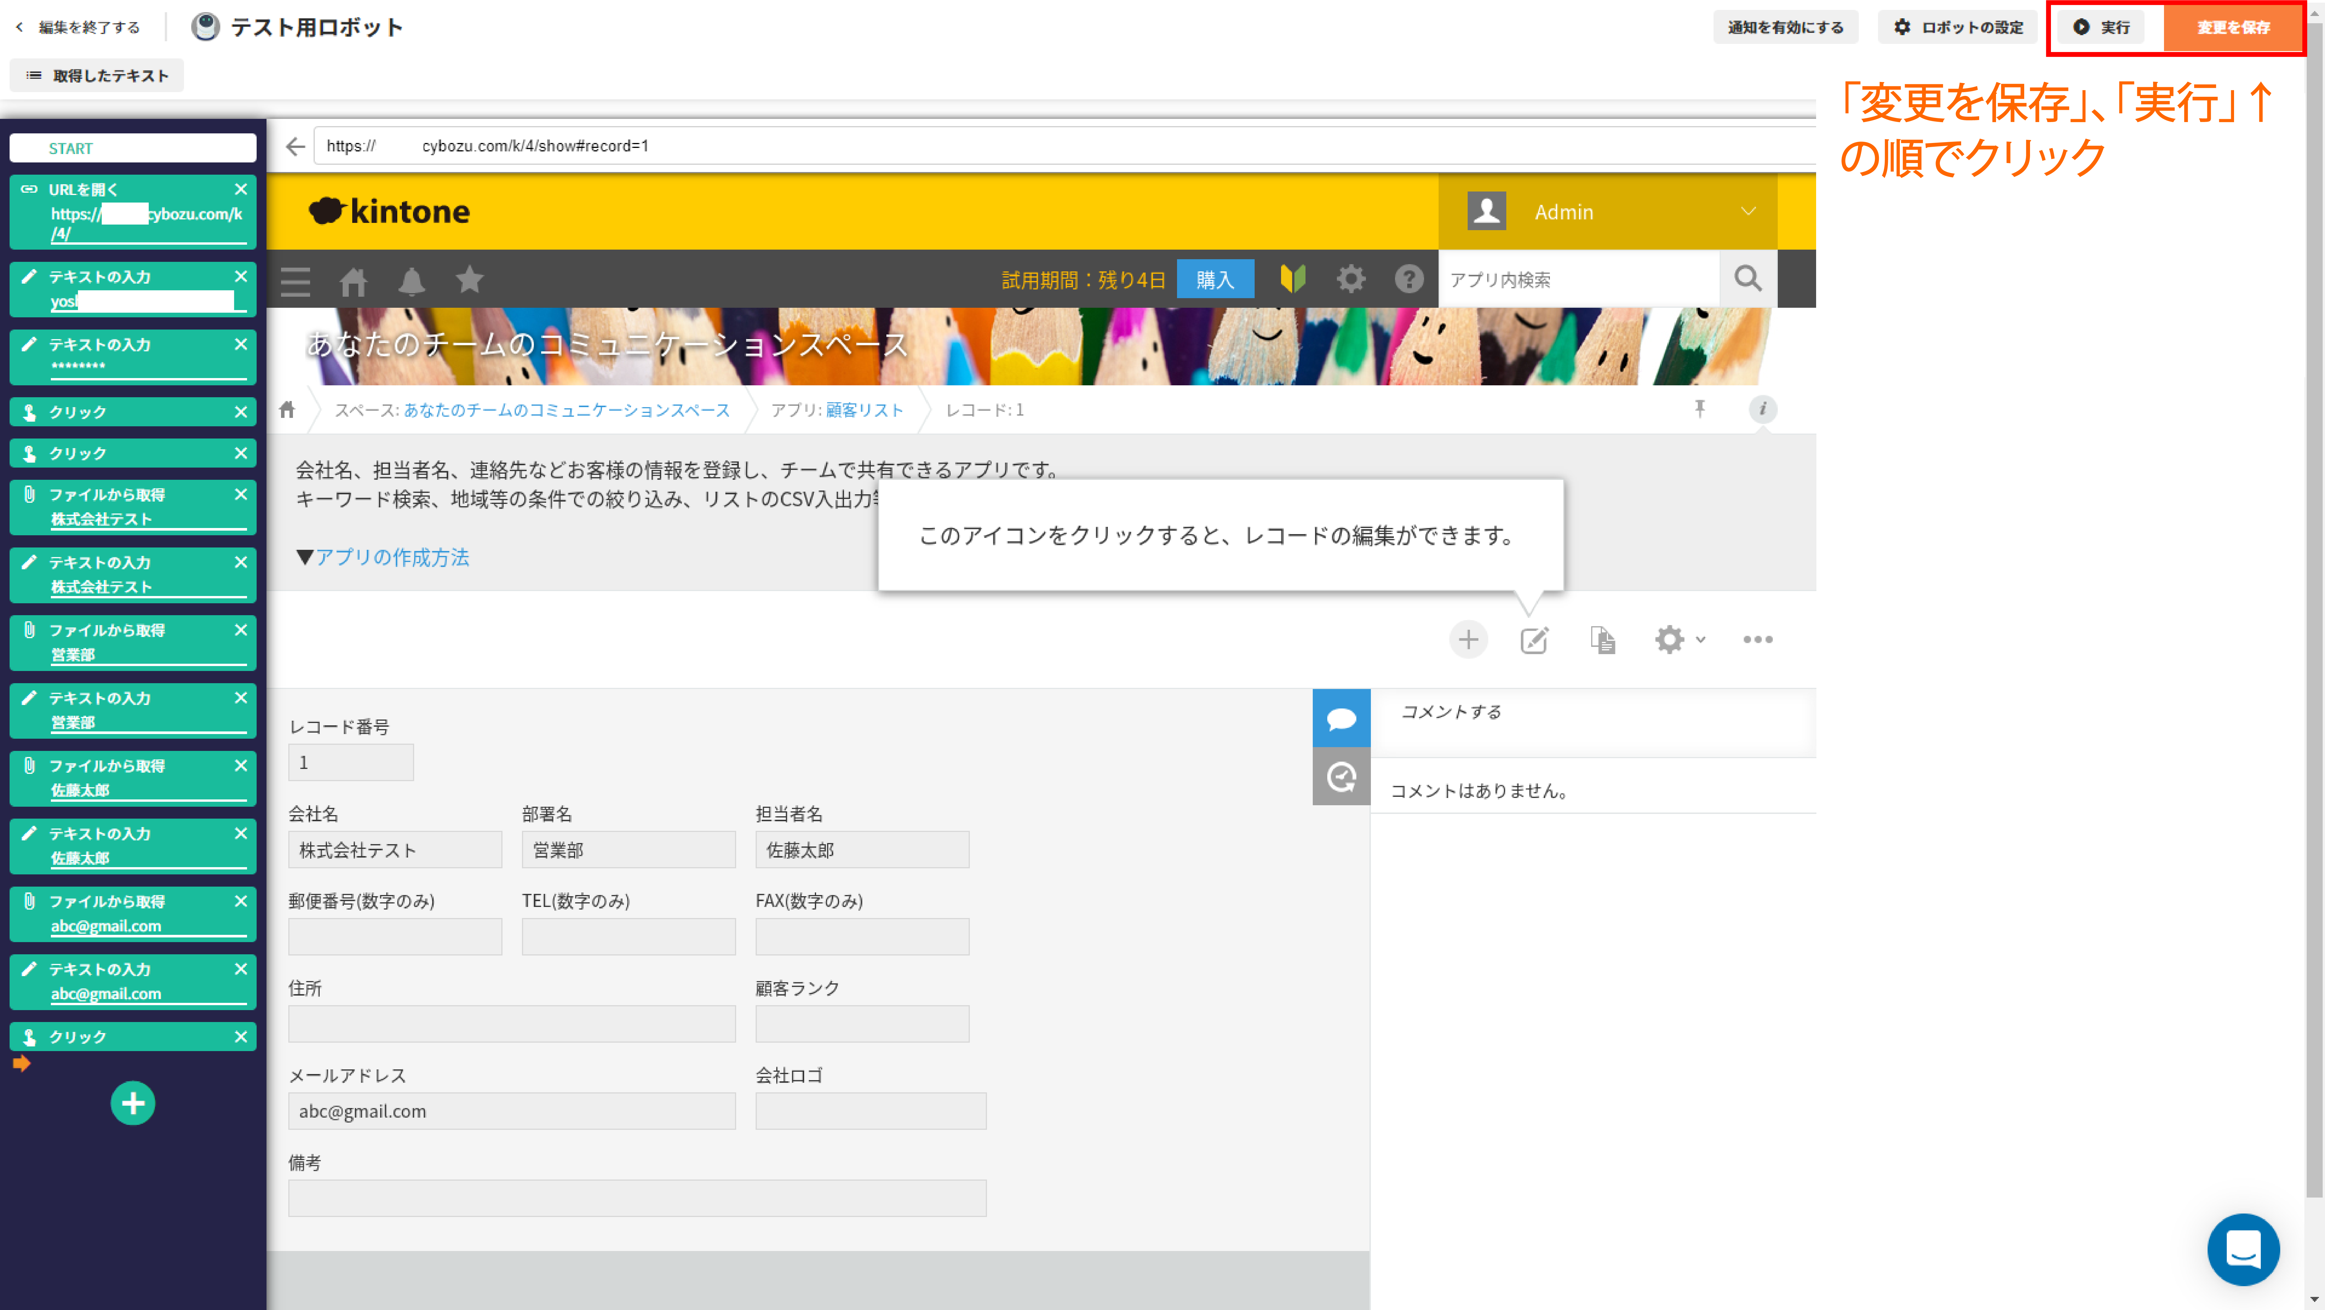The width and height of the screenshot is (2325, 1310).
Task: Open the record history icon tab
Action: pos(1341,776)
